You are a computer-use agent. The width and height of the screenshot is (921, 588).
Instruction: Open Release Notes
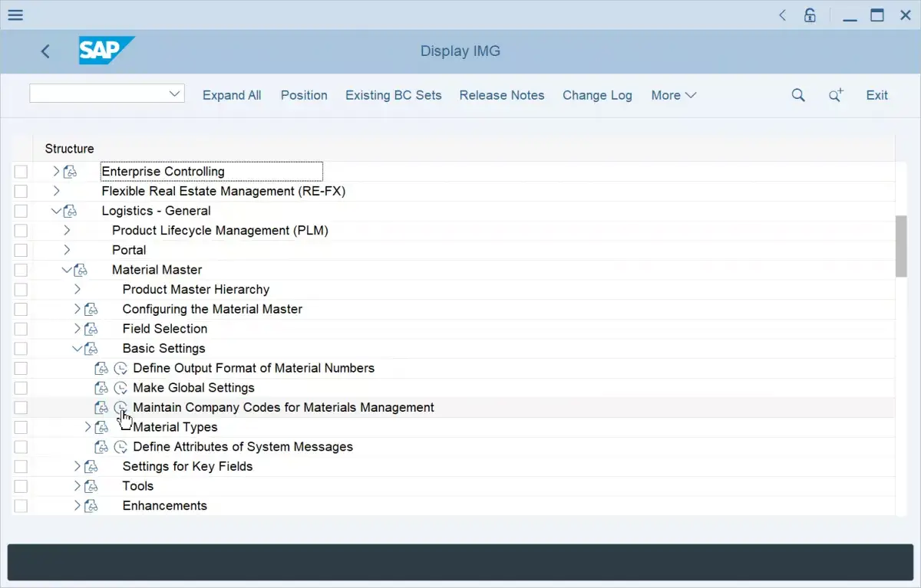(502, 95)
